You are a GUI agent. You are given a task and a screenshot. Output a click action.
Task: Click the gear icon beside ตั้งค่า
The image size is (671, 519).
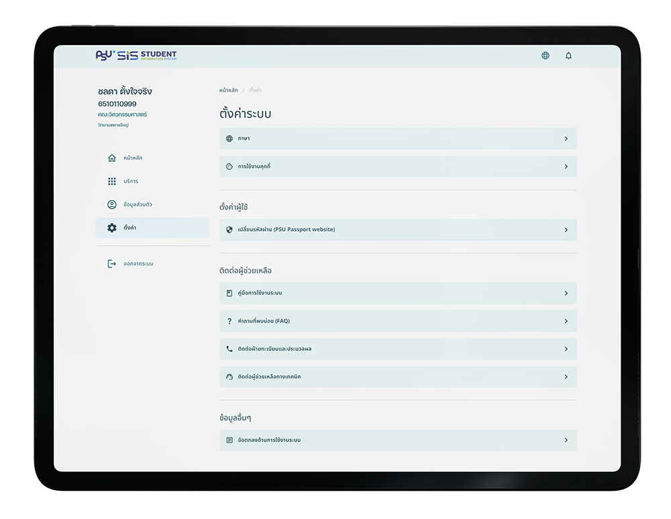pyautogui.click(x=111, y=228)
